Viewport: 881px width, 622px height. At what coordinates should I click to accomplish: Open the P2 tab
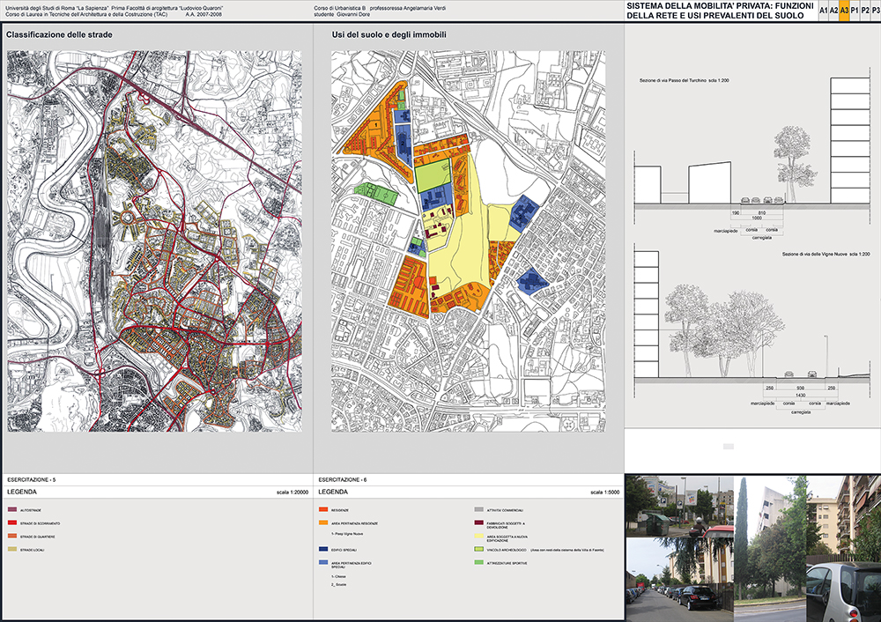865,11
